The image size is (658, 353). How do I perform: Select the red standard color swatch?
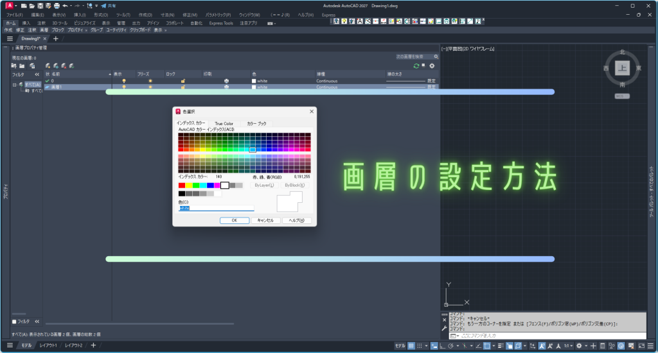pyautogui.click(x=182, y=185)
